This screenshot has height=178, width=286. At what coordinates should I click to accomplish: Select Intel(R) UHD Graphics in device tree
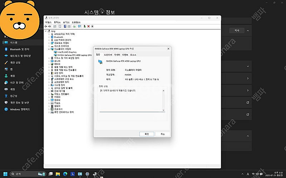coord(67,52)
